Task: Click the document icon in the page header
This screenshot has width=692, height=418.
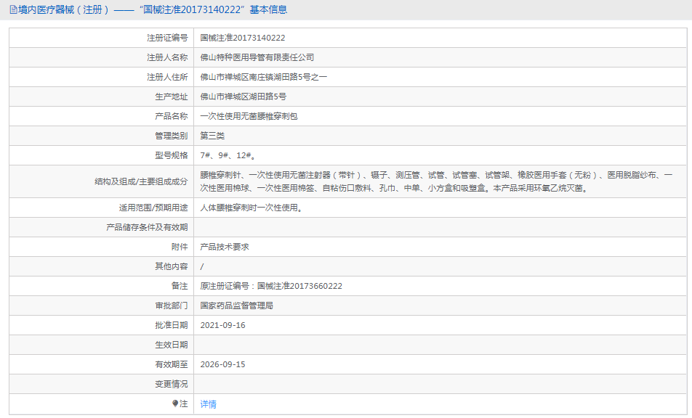Action: coord(13,10)
